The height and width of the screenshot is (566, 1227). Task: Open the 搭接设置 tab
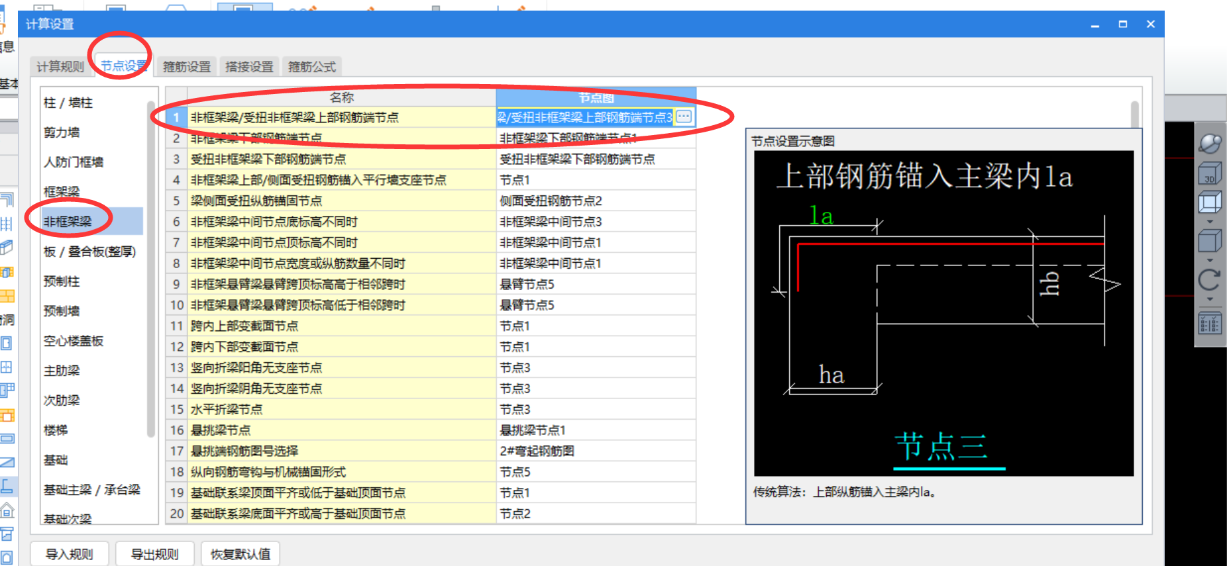tap(249, 67)
